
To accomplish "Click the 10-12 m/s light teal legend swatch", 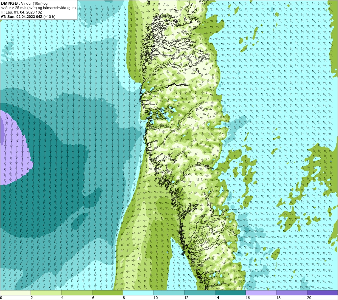I will tap(169, 293).
